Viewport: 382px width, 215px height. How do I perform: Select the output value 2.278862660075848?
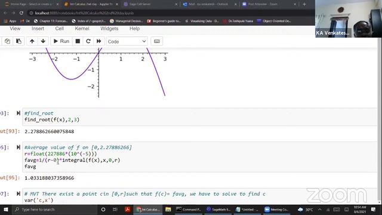tap(49, 131)
